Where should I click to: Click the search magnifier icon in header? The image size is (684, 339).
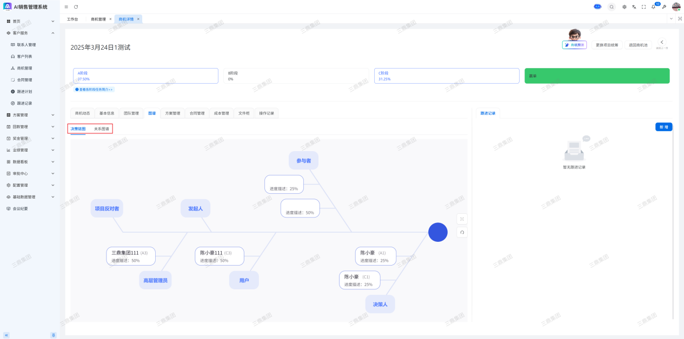(612, 7)
